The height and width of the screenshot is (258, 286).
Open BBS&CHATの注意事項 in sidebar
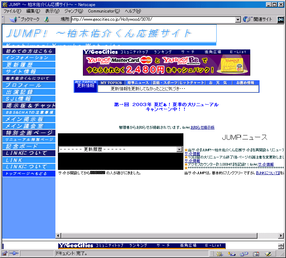click(x=29, y=113)
